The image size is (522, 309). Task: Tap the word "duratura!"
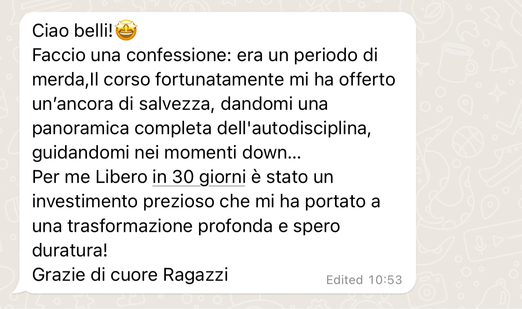[x=70, y=251]
